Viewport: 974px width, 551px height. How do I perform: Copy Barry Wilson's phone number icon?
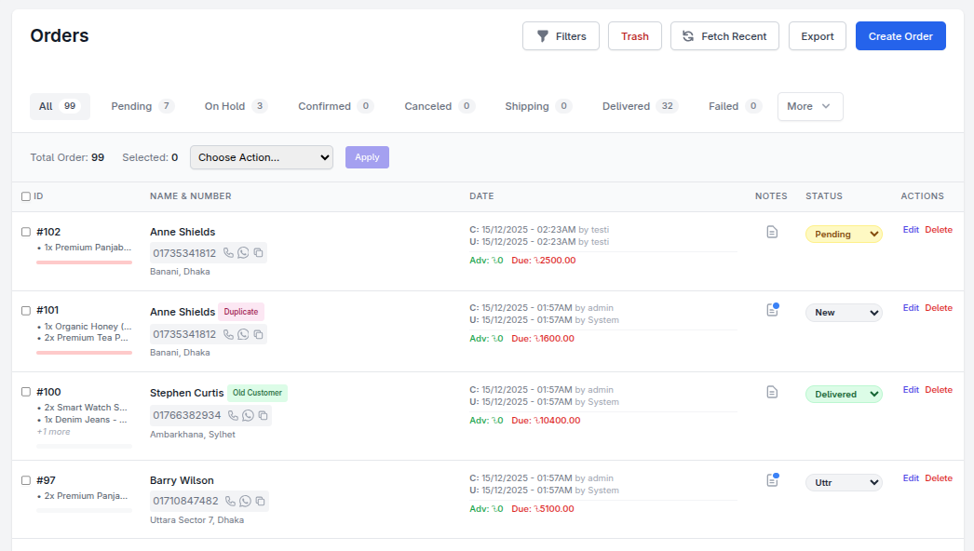click(x=261, y=502)
